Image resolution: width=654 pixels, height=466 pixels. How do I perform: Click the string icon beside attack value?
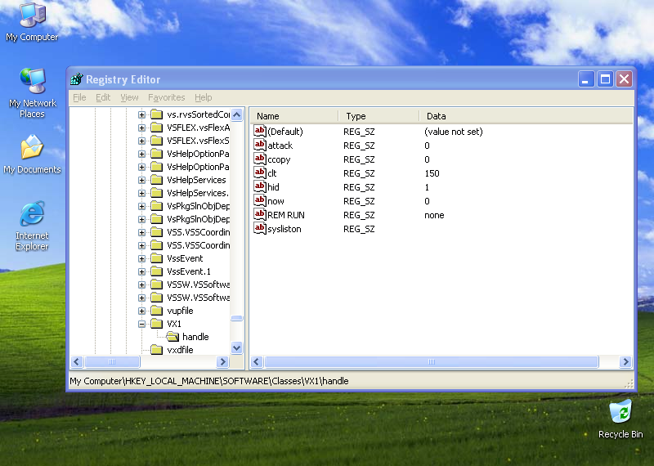click(260, 146)
